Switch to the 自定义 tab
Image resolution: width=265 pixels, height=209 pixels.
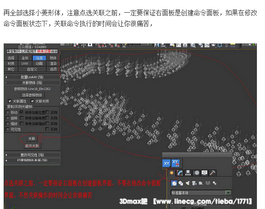32,69
